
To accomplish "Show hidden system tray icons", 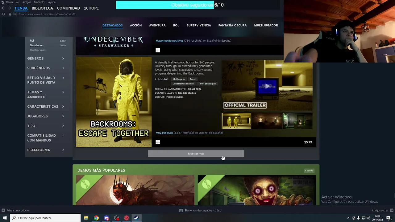I will coord(349,218).
